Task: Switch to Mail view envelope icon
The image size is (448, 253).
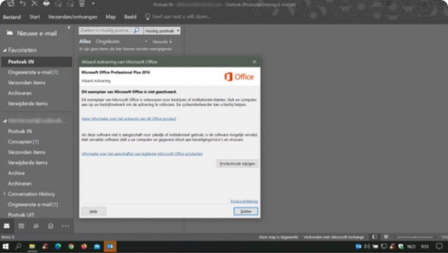Action: [x=7, y=226]
